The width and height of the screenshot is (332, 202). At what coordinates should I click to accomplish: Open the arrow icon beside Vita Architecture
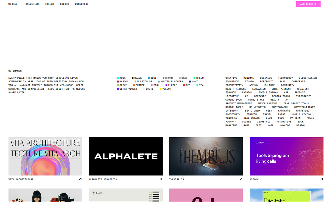pyautogui.click(x=80, y=179)
